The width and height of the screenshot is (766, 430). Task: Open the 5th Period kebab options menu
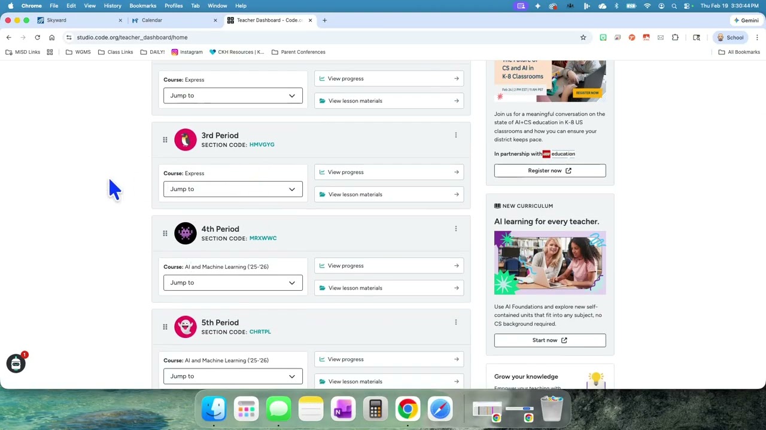(455, 322)
